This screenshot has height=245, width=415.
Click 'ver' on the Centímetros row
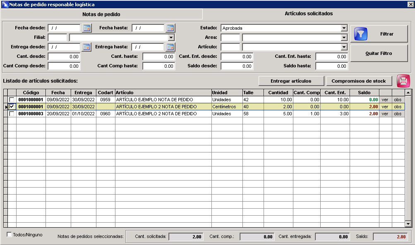click(385, 107)
